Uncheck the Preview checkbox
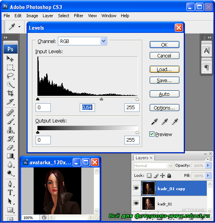This screenshot has width=215, height=223. tap(152, 134)
